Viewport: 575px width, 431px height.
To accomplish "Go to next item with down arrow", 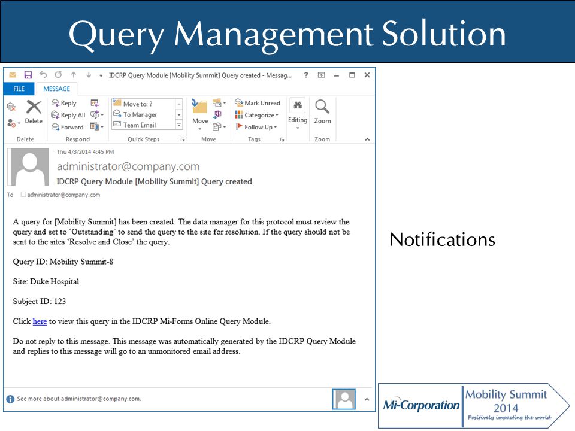I will coord(89,75).
